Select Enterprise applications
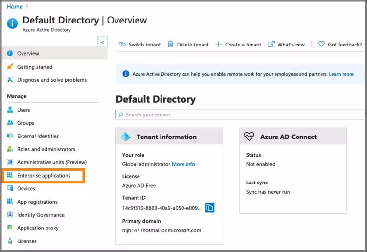 click(44, 175)
